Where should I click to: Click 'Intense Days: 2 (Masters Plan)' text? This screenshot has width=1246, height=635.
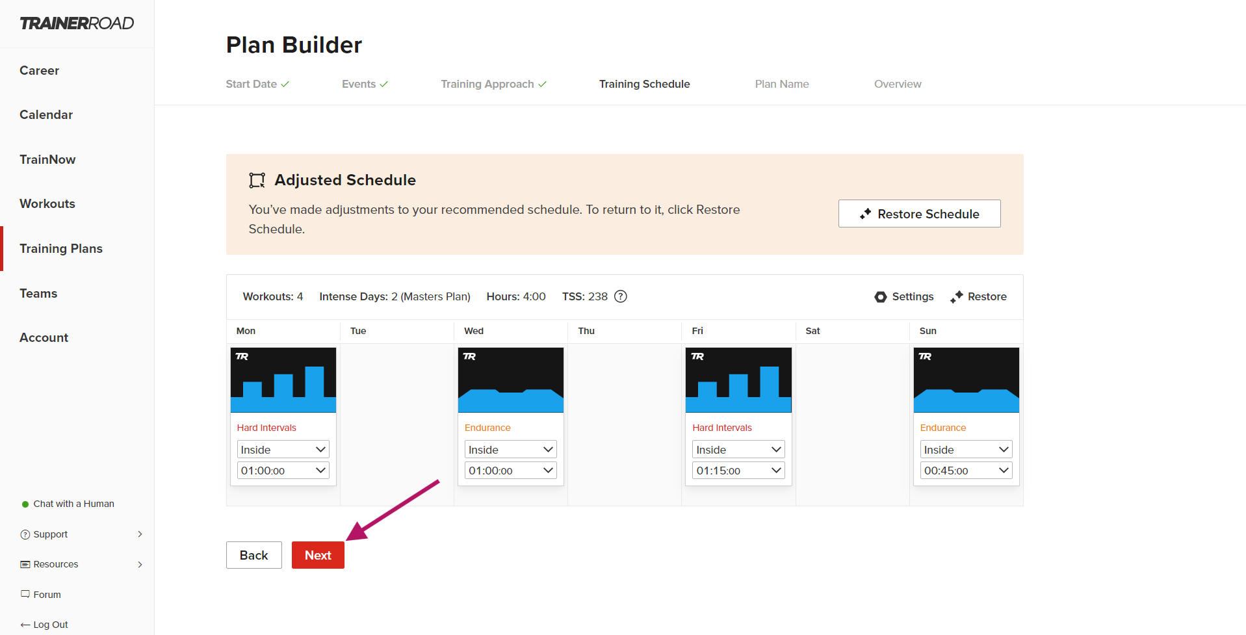[x=395, y=297]
